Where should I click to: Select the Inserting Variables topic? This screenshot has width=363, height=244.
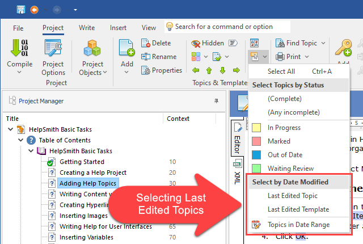coord(86,237)
